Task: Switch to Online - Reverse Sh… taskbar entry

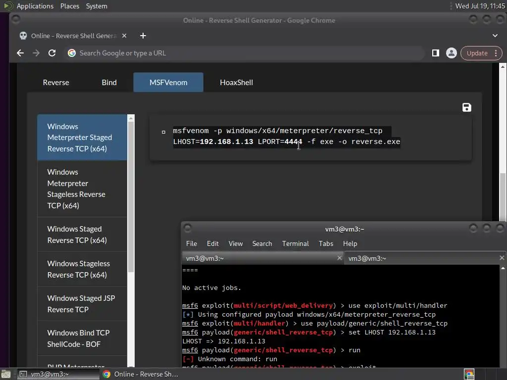Action: (140, 374)
